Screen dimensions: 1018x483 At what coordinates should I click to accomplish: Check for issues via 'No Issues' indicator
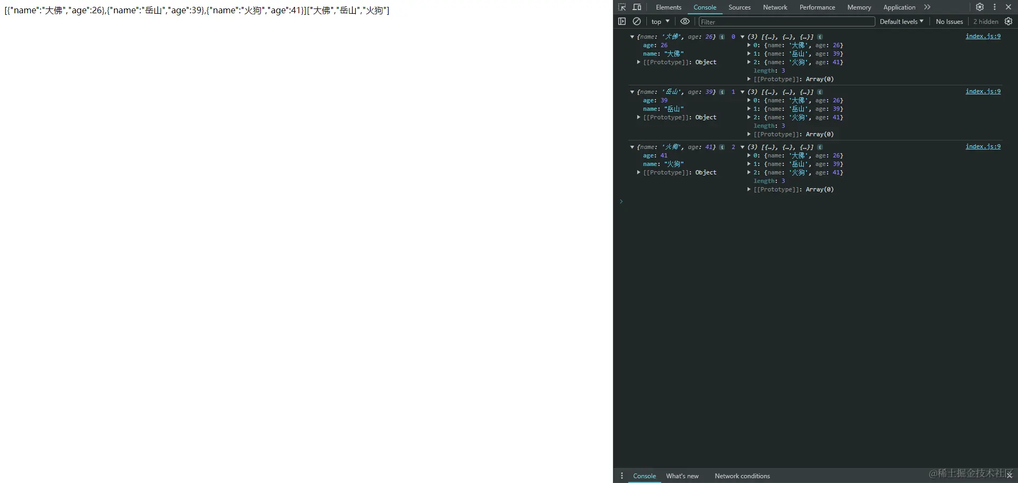click(949, 21)
